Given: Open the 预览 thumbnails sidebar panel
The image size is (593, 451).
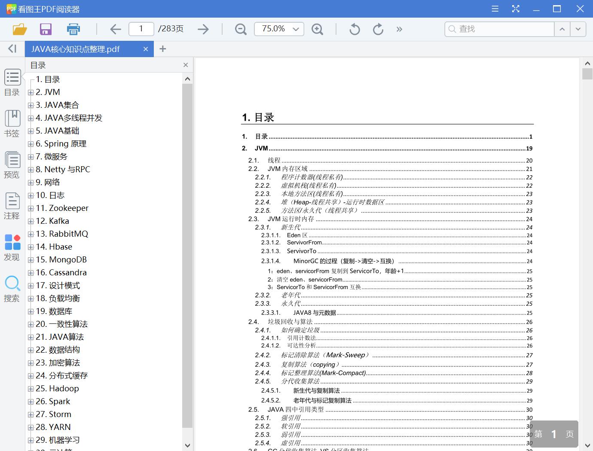Looking at the screenshot, I should coord(12,165).
